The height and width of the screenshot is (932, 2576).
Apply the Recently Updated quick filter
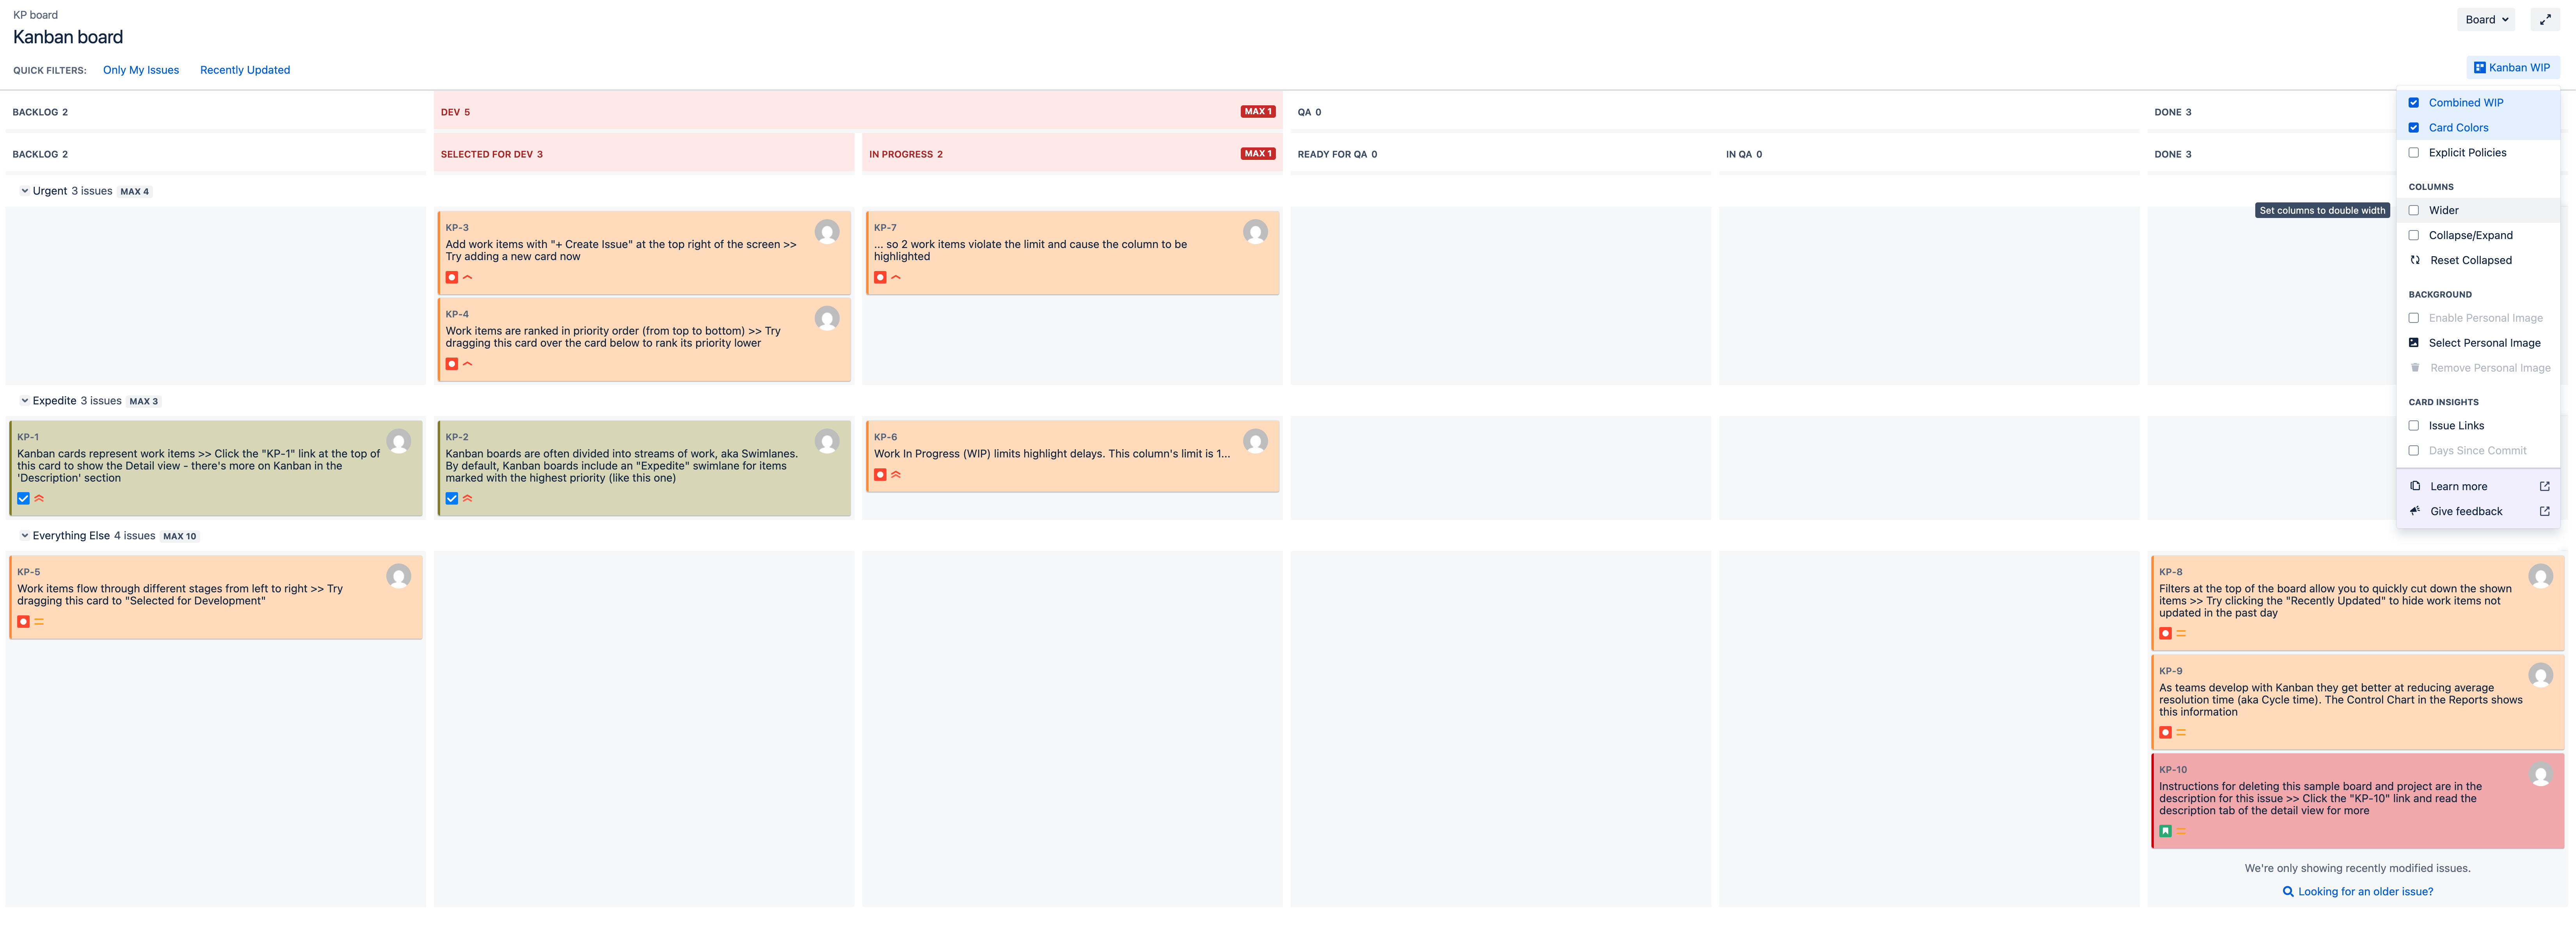pos(245,70)
